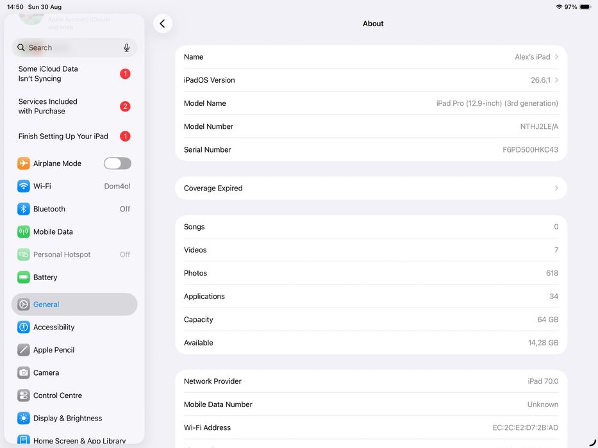598x448 pixels.
Task: Open Bluetooth settings in sidebar
Action: (74, 209)
